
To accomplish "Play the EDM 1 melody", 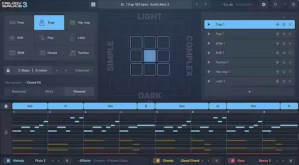I will click(209, 43).
